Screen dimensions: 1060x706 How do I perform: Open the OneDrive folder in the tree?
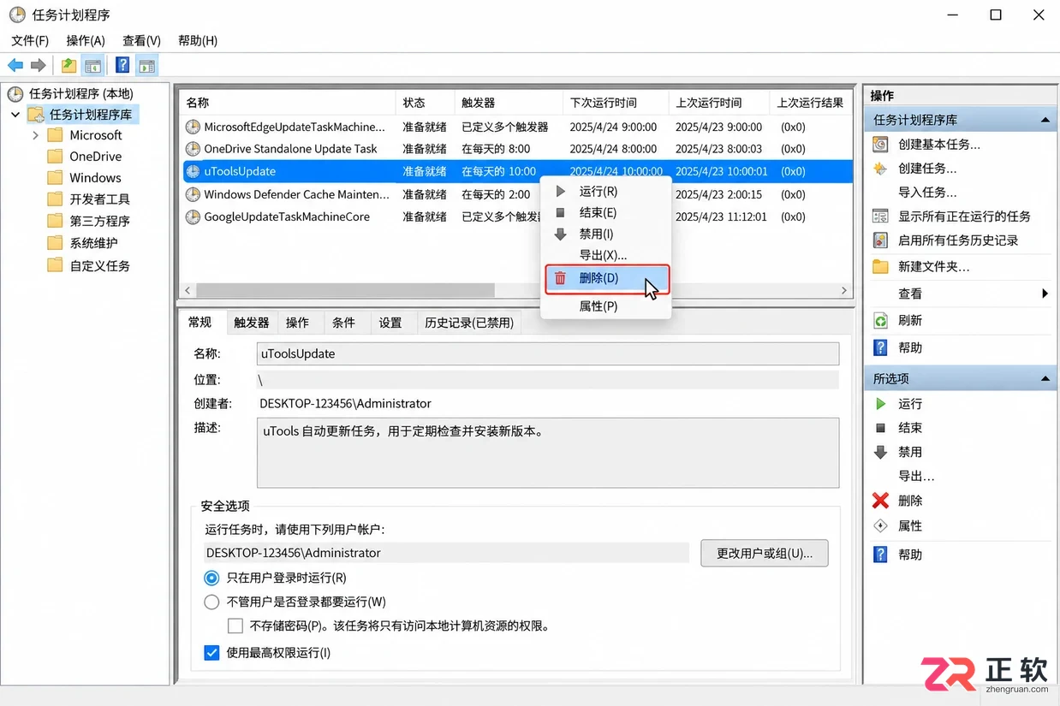point(95,157)
